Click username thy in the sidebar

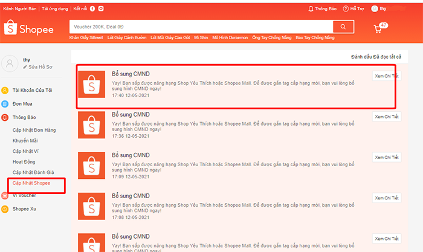[27, 60]
